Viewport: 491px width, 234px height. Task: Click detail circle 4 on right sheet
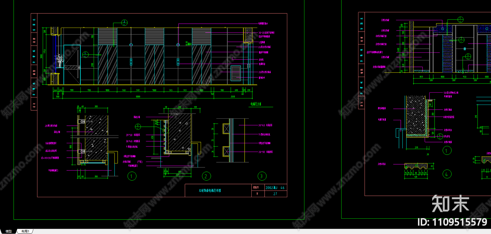(447, 174)
